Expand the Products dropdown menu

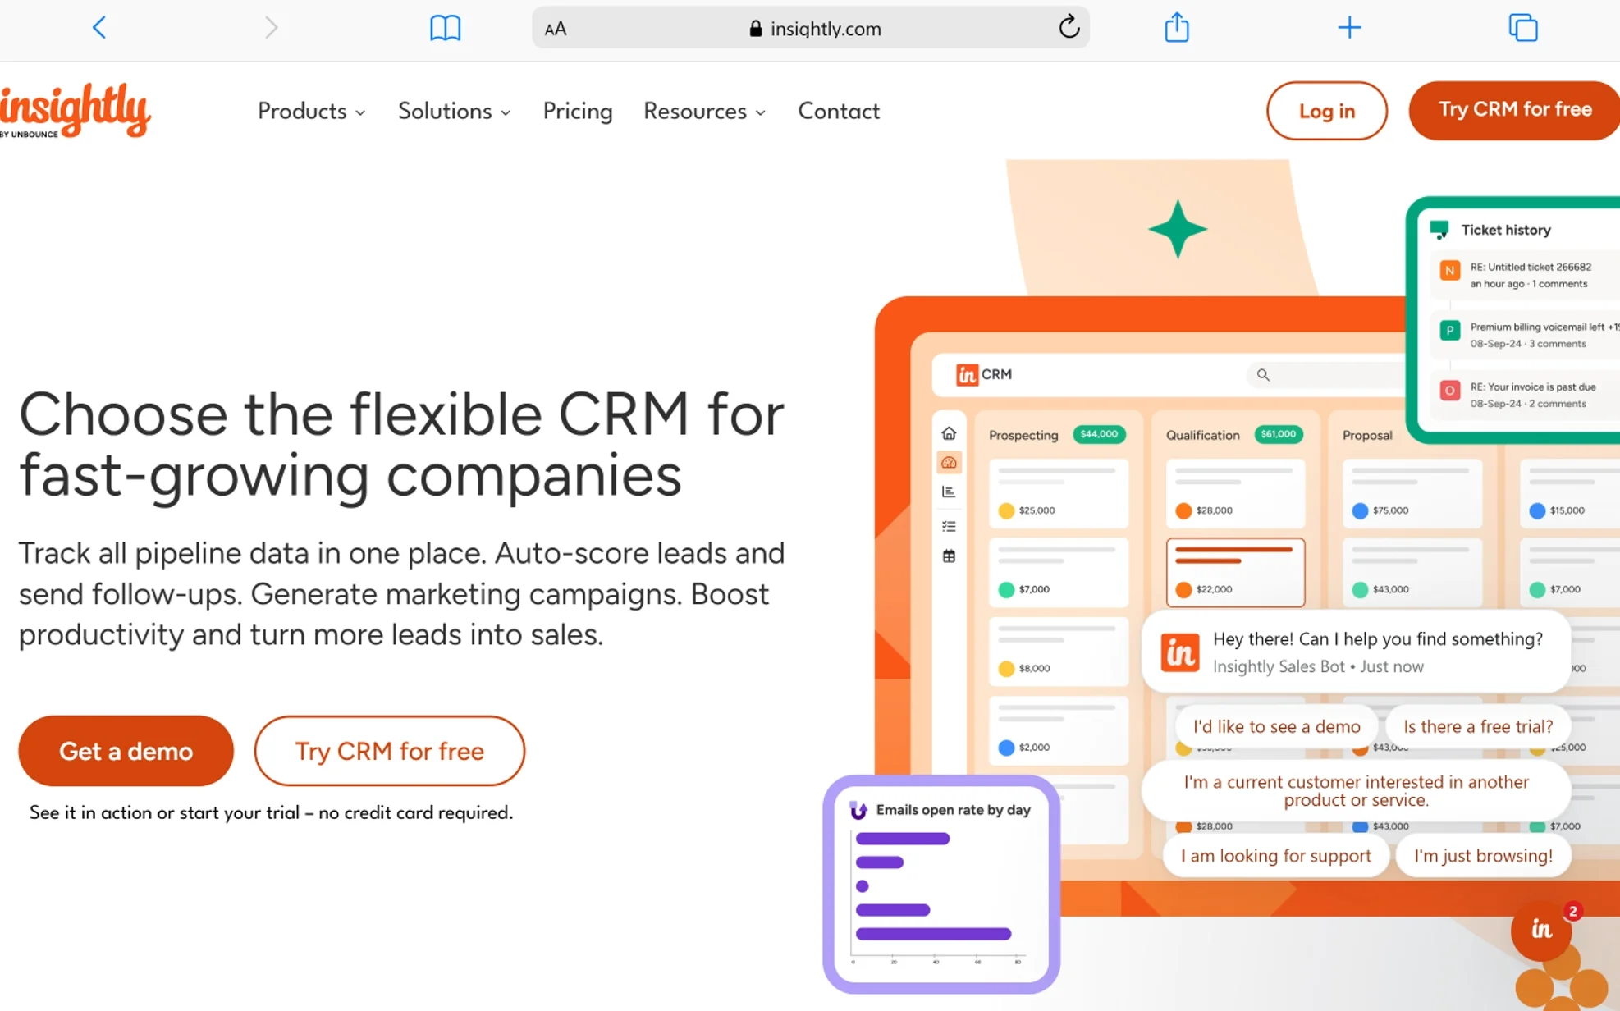pyautogui.click(x=311, y=111)
